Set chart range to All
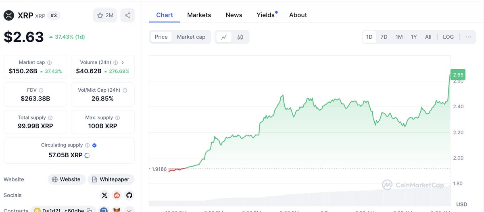The width and height of the screenshot is (484, 212). click(x=428, y=37)
